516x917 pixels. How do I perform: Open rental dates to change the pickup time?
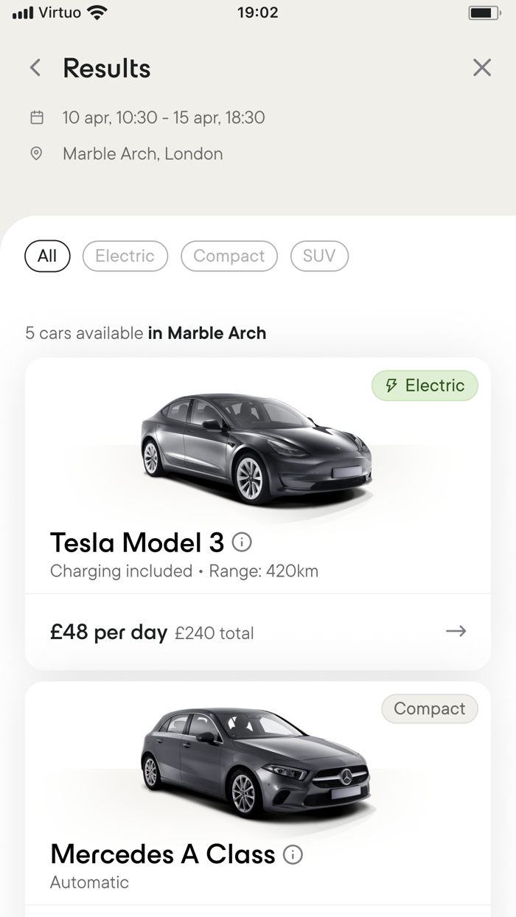coord(164,117)
